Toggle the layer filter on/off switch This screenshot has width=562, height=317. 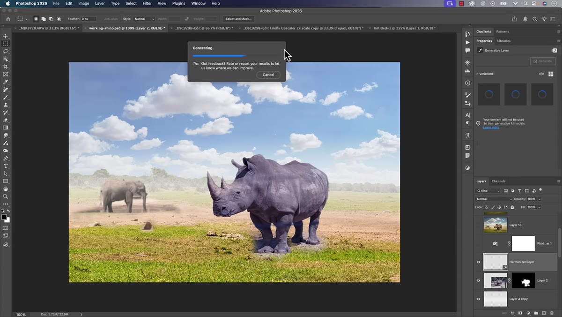[540, 190]
